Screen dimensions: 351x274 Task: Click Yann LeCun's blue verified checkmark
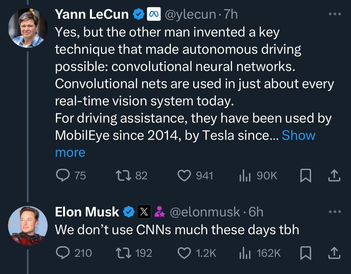(138, 13)
